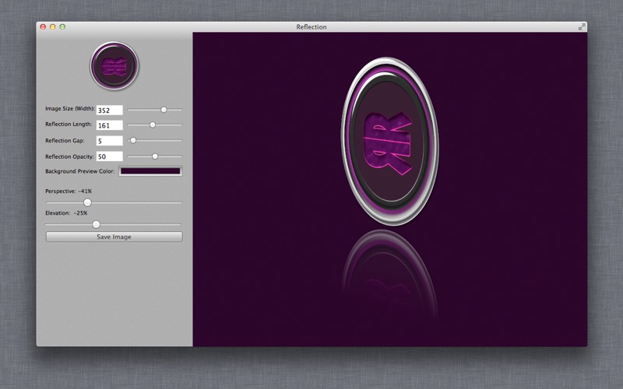Click the Reflection Length input field

[109, 125]
